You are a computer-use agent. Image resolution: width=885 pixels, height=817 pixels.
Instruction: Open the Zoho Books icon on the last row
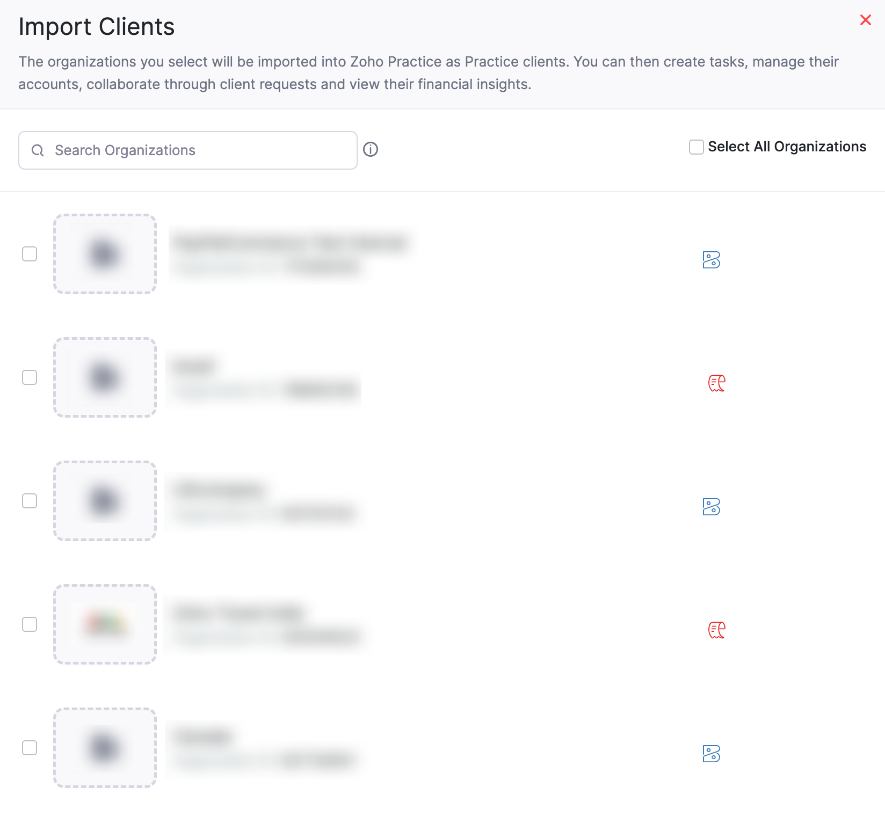tap(713, 754)
